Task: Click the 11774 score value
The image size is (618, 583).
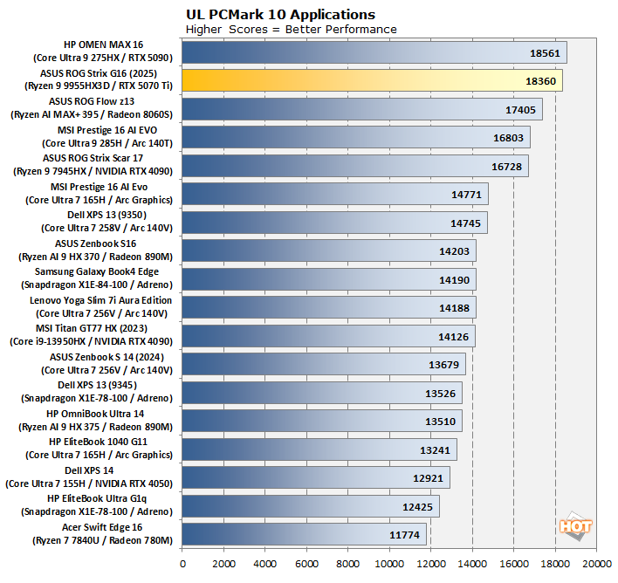Action: [404, 535]
